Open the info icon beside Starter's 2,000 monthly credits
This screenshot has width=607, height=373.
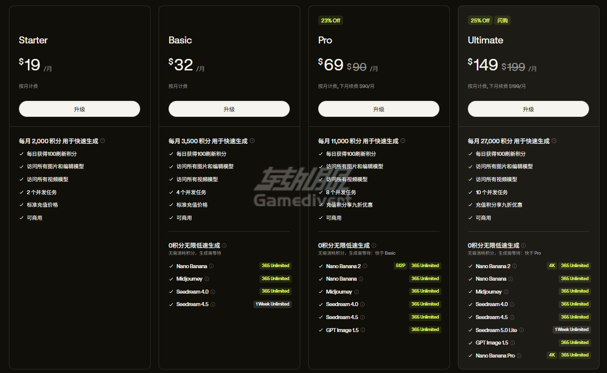click(103, 141)
